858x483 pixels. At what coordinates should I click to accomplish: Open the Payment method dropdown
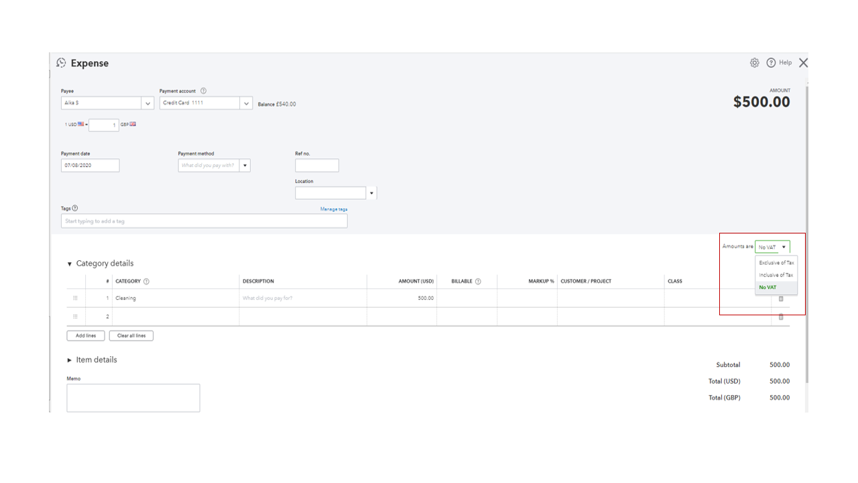(x=244, y=165)
